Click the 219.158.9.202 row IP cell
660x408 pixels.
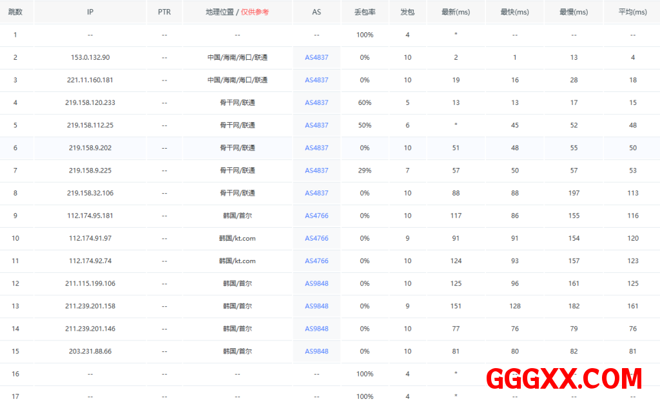coord(90,148)
